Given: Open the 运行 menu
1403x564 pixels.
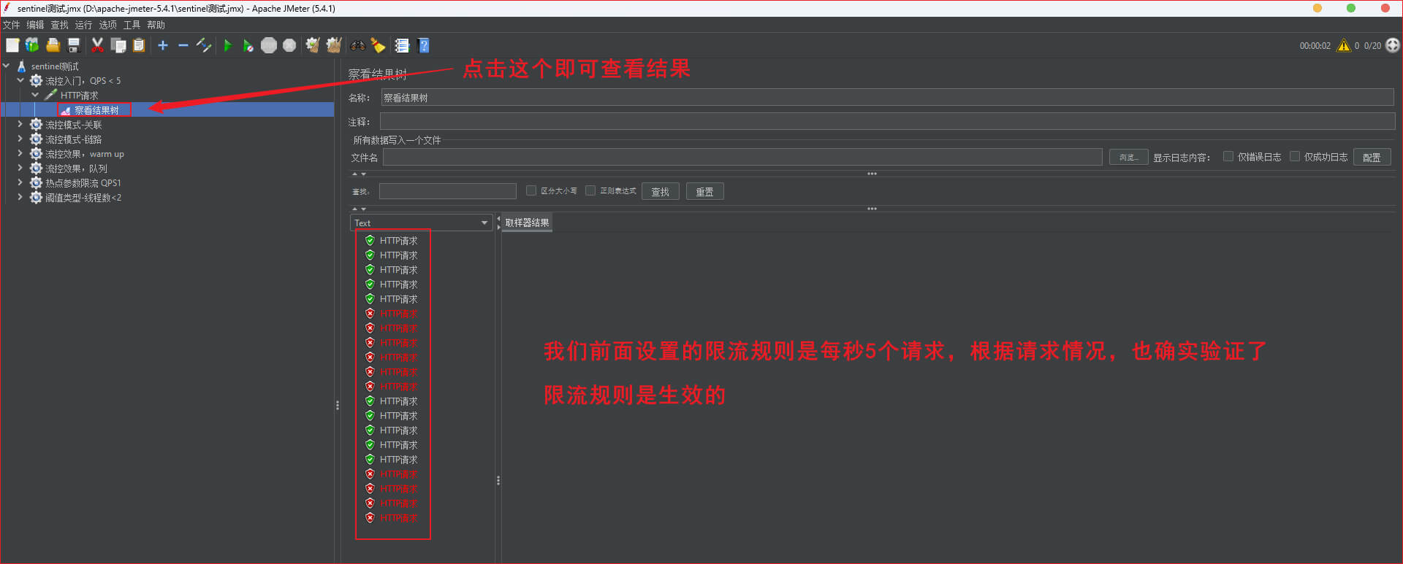Looking at the screenshot, I should coord(83,25).
